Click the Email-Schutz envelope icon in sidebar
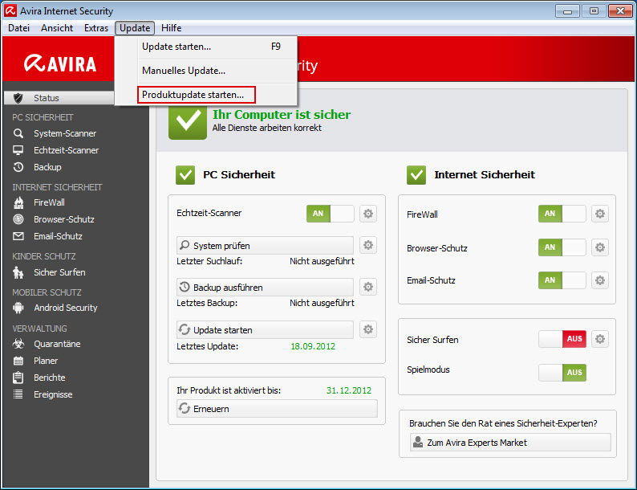The image size is (637, 490). coord(18,236)
